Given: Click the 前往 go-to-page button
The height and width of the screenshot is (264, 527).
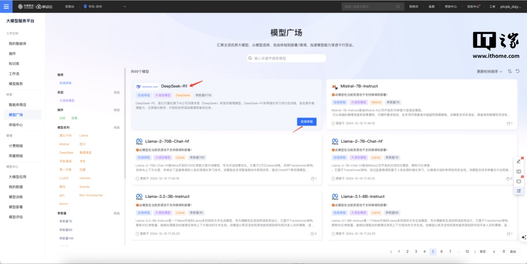Looking at the screenshot, I should 513,252.
